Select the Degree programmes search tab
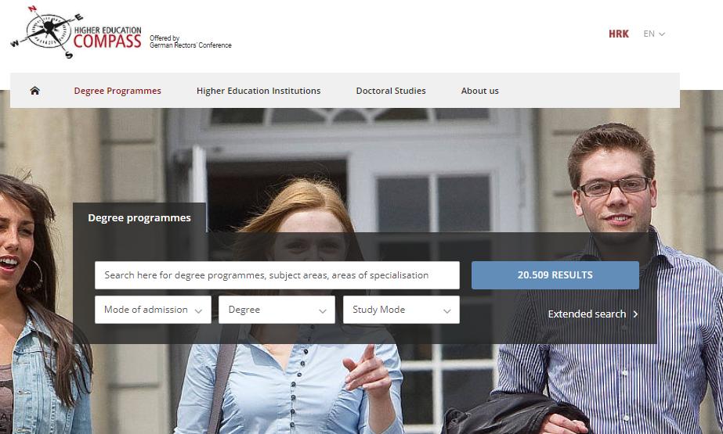Image resolution: width=723 pixels, height=434 pixels. coord(139,217)
